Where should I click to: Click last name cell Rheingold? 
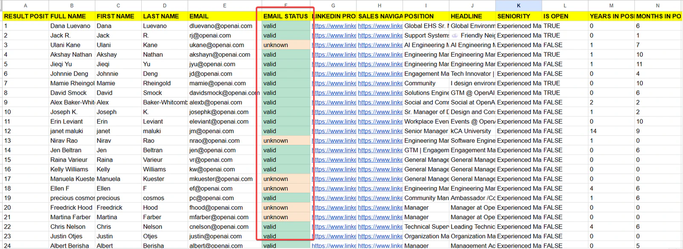tap(164, 83)
